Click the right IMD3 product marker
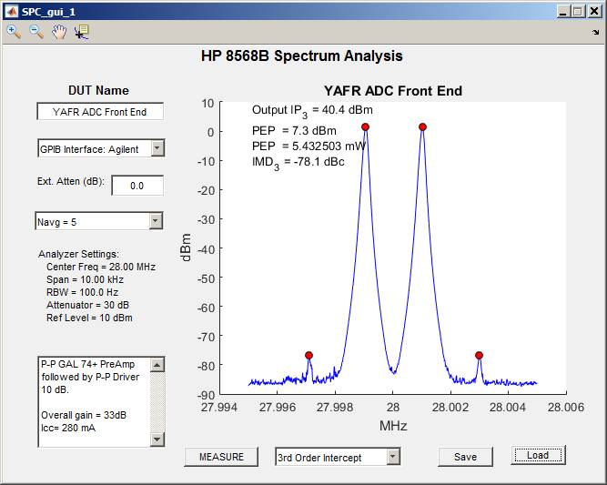Screen dimensions: 607x485 click(x=479, y=355)
